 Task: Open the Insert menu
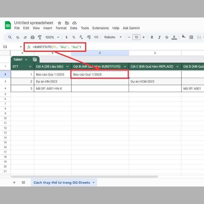tap(48, 28)
